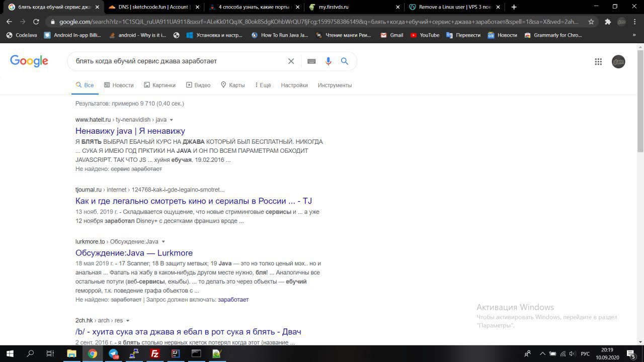Viewport: 644px width, 362px height.
Task: Expand the Еще search filters menu
Action: point(263,85)
